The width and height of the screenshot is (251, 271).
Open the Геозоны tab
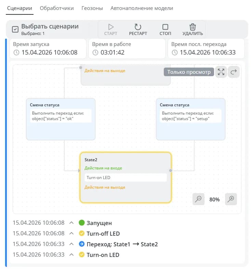coord(92,8)
